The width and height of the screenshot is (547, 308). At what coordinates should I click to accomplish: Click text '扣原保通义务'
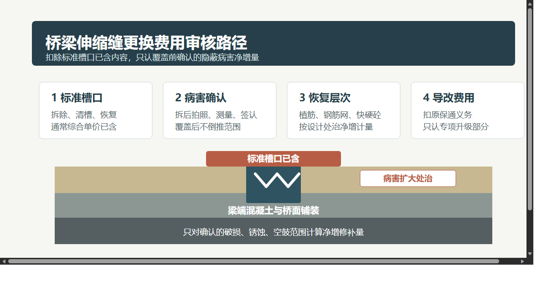448,115
